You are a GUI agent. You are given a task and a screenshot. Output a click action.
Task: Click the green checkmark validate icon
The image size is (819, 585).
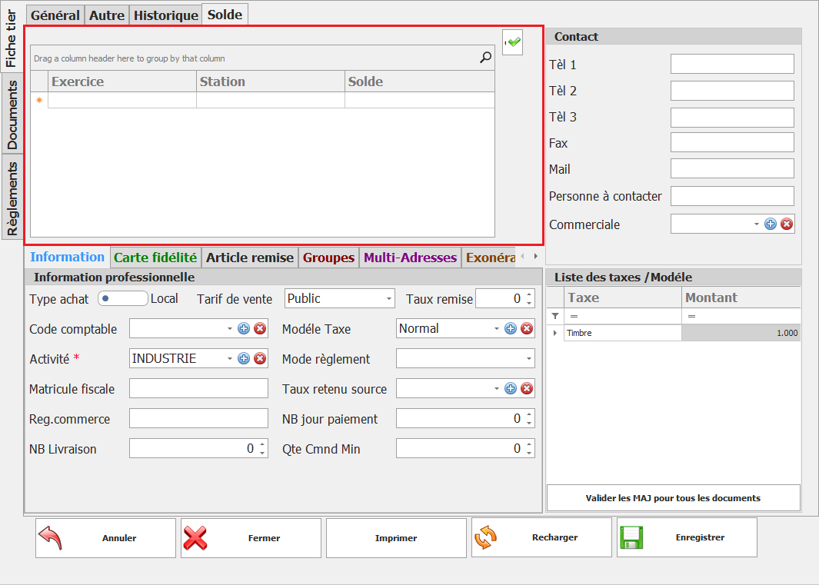(513, 42)
